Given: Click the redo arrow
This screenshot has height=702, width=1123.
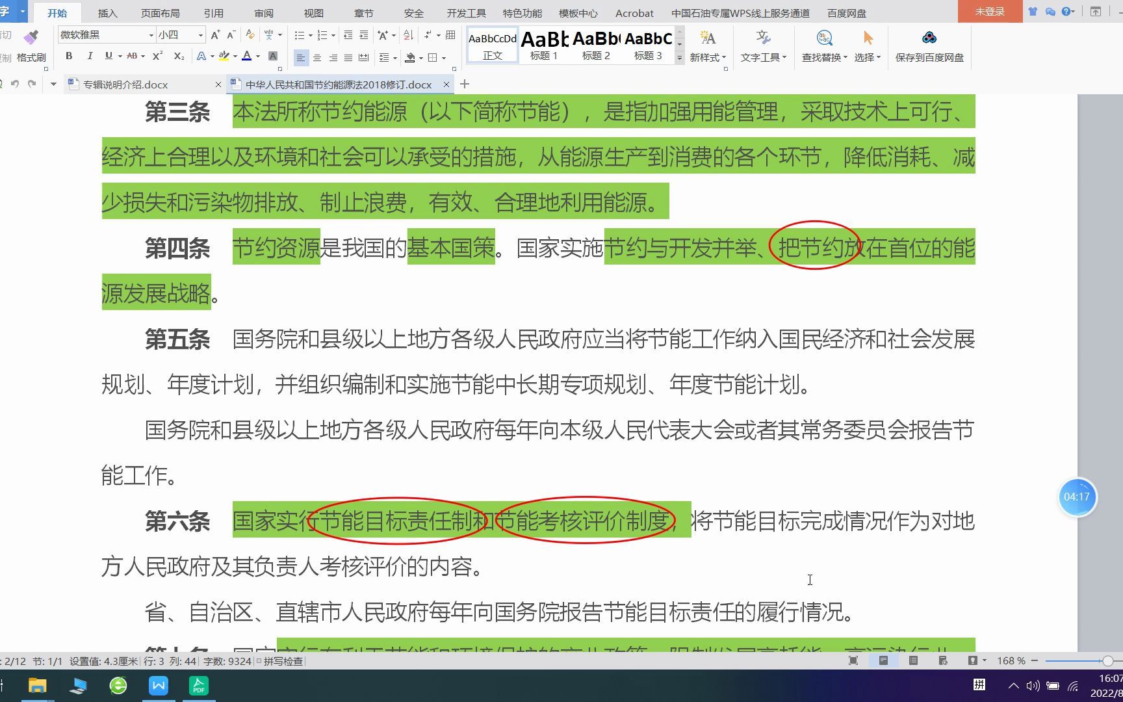Looking at the screenshot, I should click(x=31, y=84).
